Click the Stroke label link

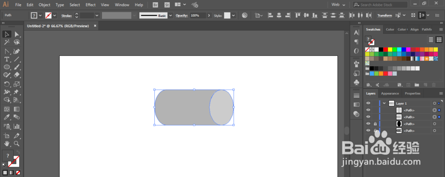click(66, 16)
